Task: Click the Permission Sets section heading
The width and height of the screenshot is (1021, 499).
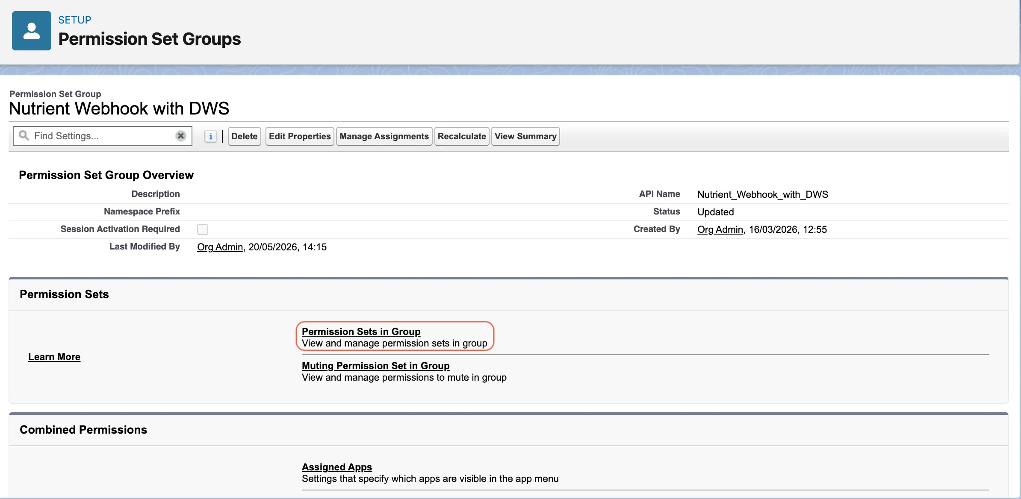Action: 64,294
